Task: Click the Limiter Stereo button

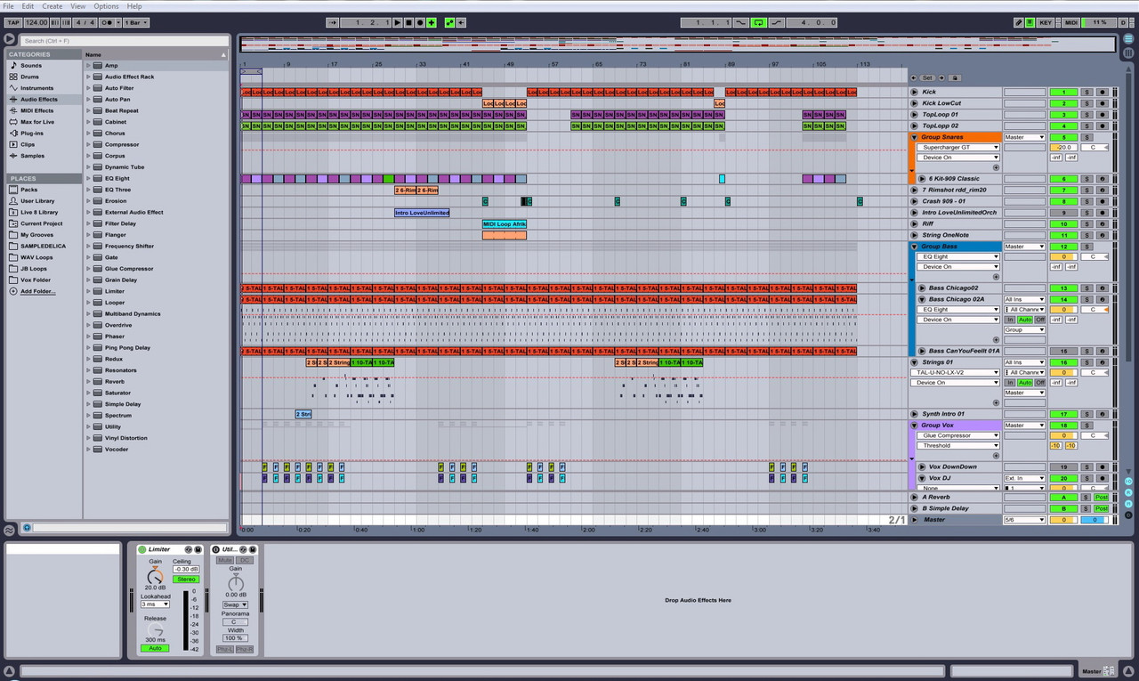Action: [186, 580]
